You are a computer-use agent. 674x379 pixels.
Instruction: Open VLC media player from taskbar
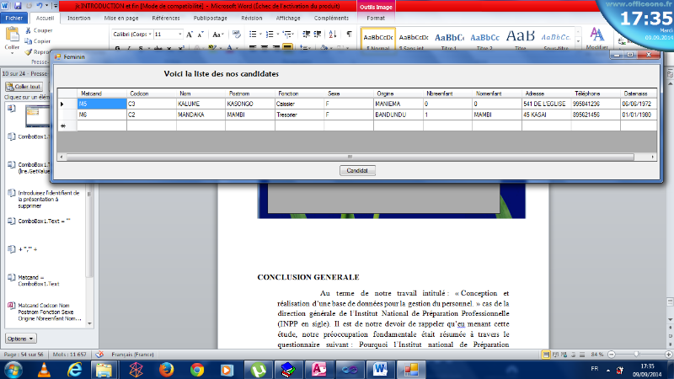click(x=43, y=369)
